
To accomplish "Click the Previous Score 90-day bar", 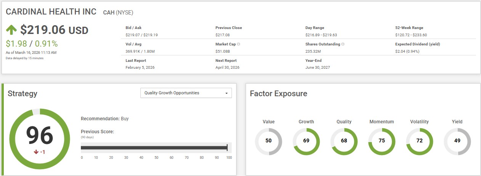I will [x=154, y=148].
